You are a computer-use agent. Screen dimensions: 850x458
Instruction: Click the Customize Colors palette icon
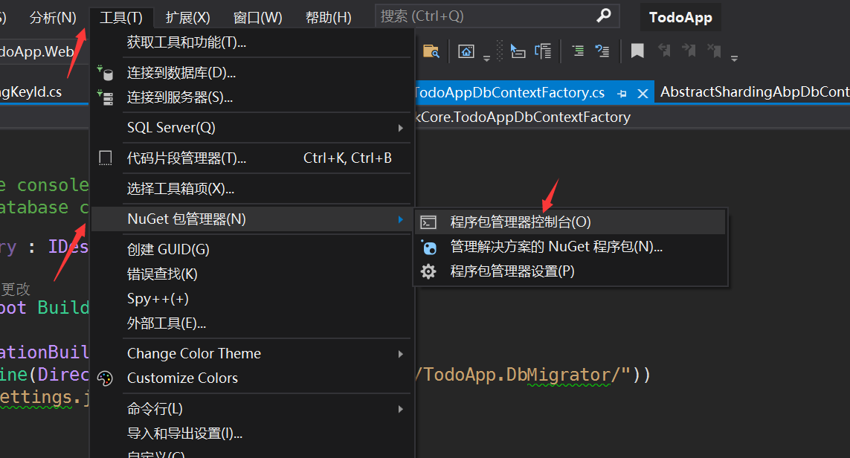(105, 378)
